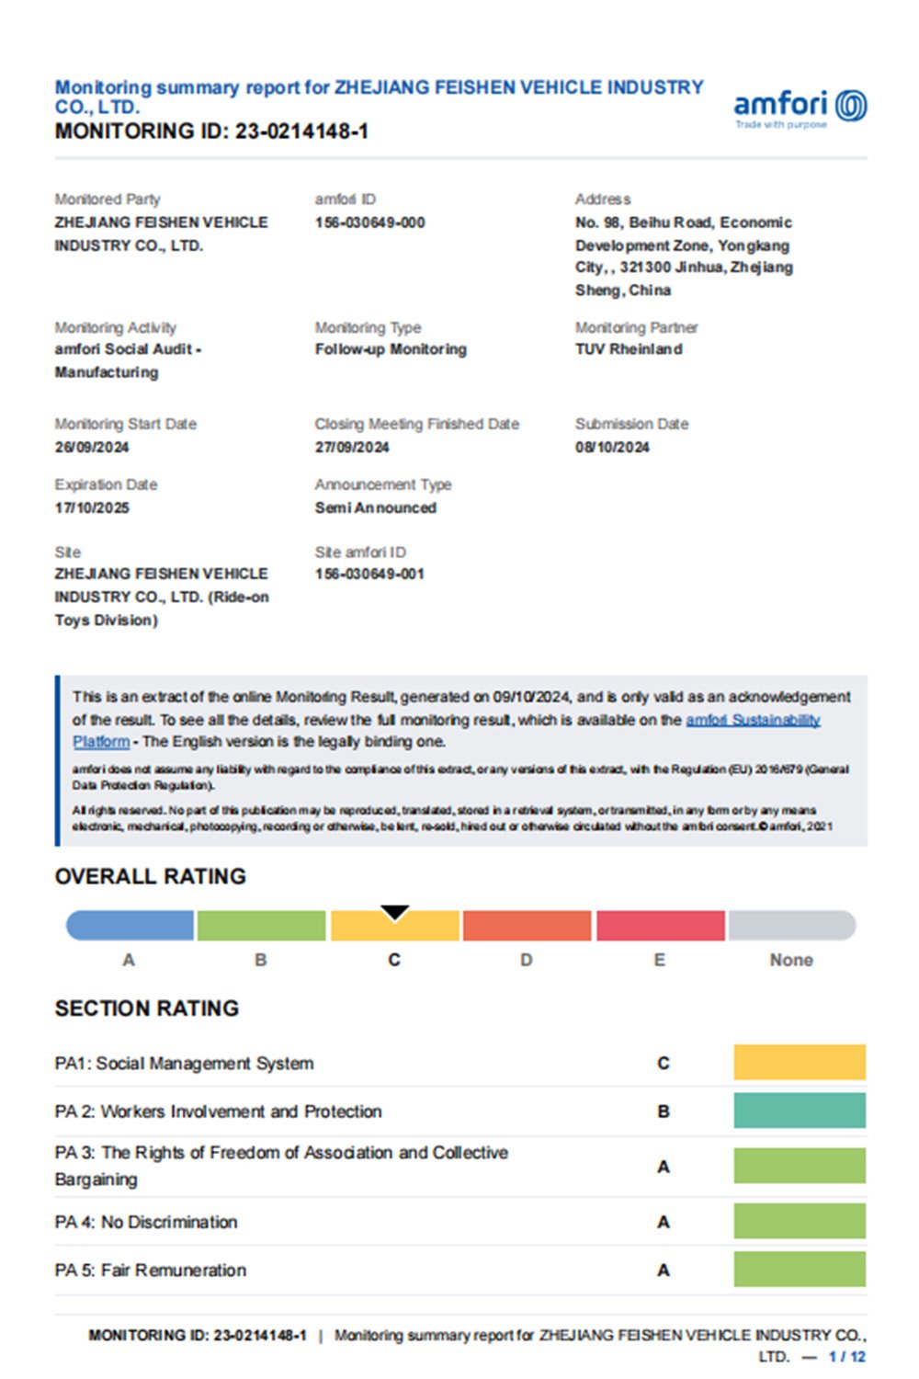
Task: Click the green swatch for PA 5 Fair Remuneration
Action: coord(799,1270)
